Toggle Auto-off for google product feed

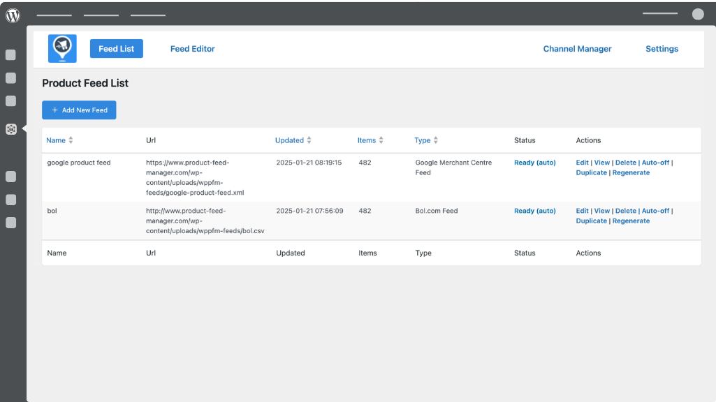tap(655, 163)
